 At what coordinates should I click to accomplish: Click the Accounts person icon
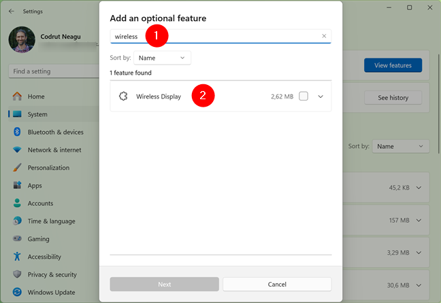click(x=17, y=203)
